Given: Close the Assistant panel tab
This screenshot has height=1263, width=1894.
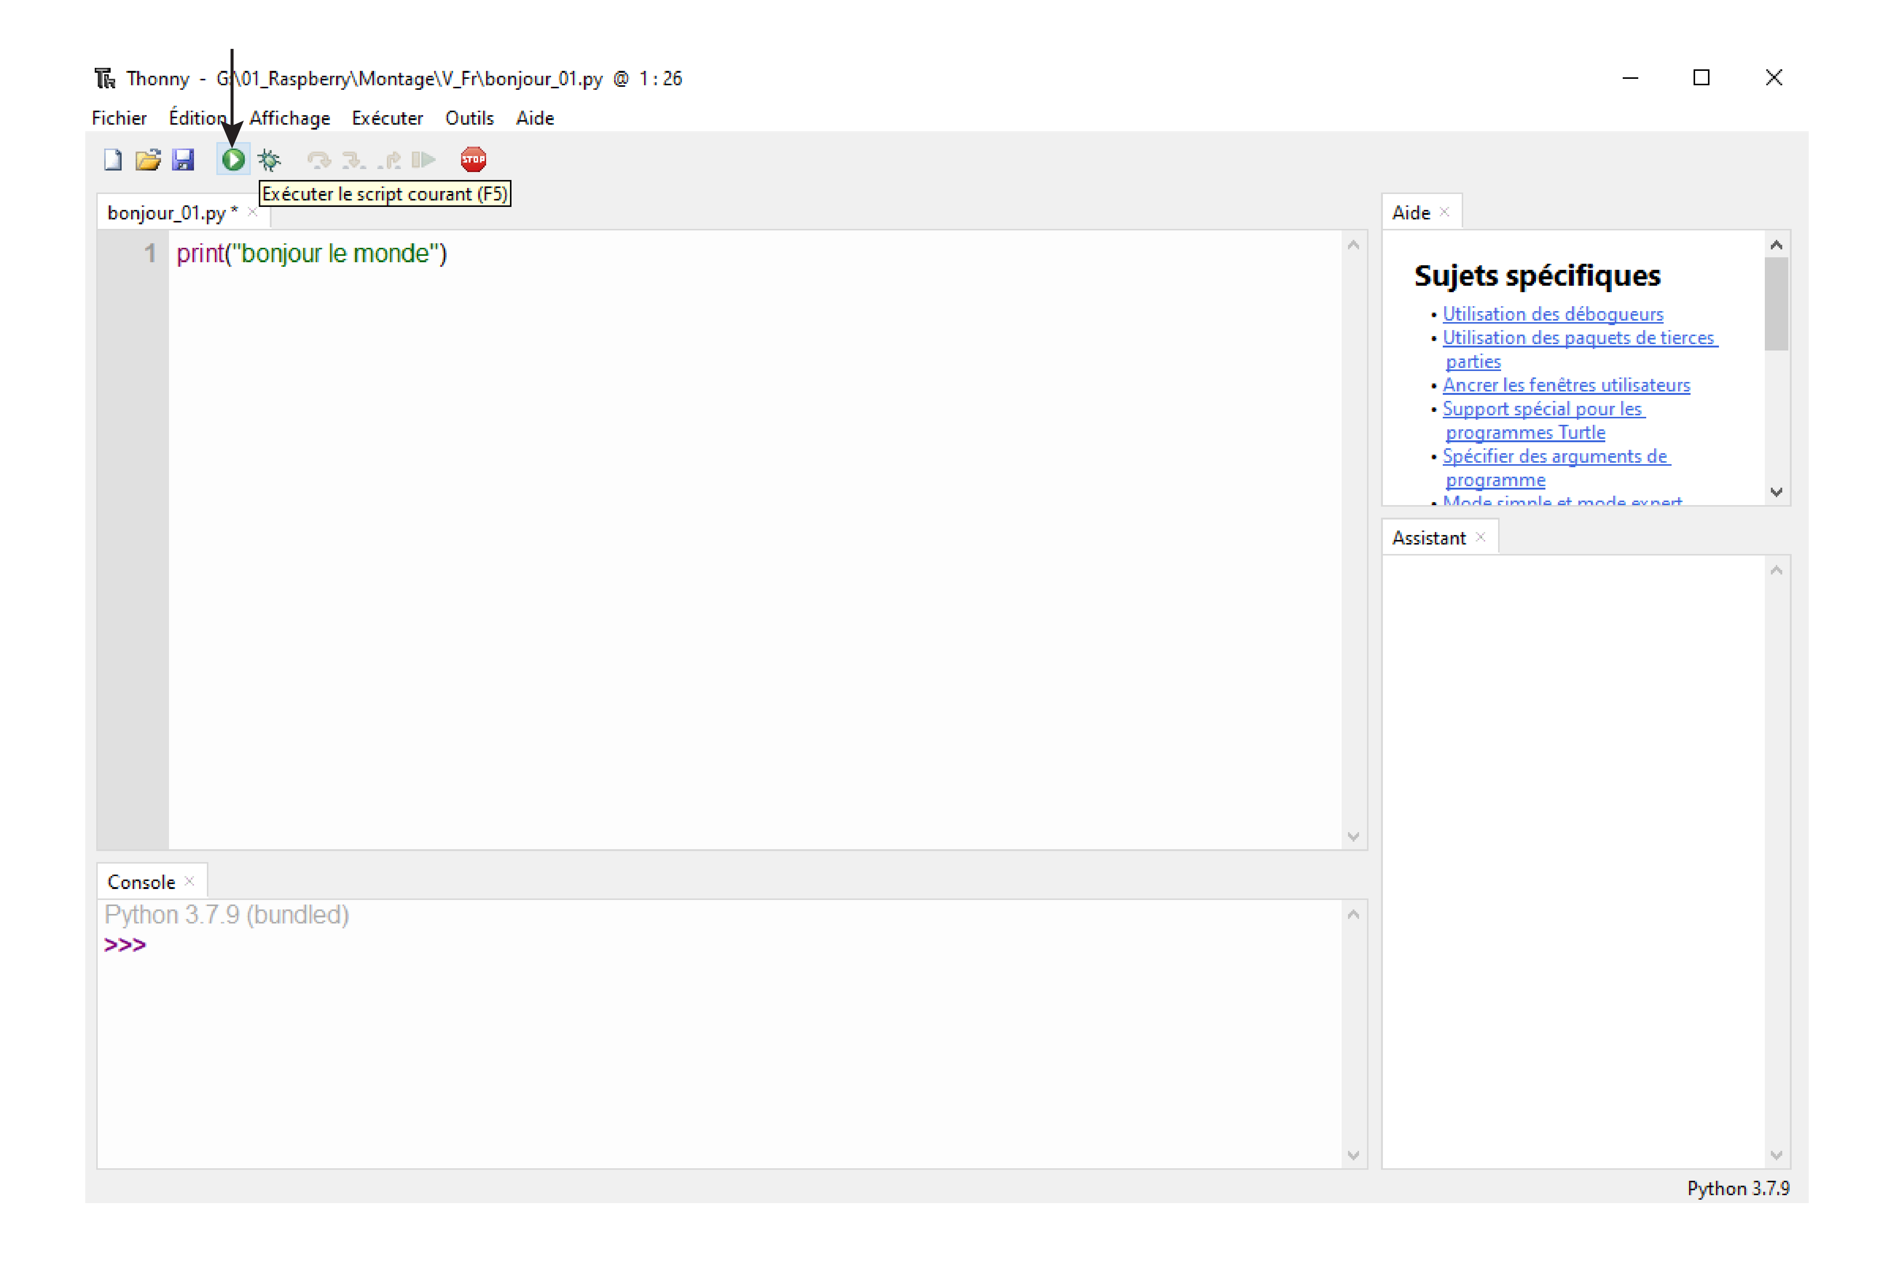Looking at the screenshot, I should click(1480, 537).
